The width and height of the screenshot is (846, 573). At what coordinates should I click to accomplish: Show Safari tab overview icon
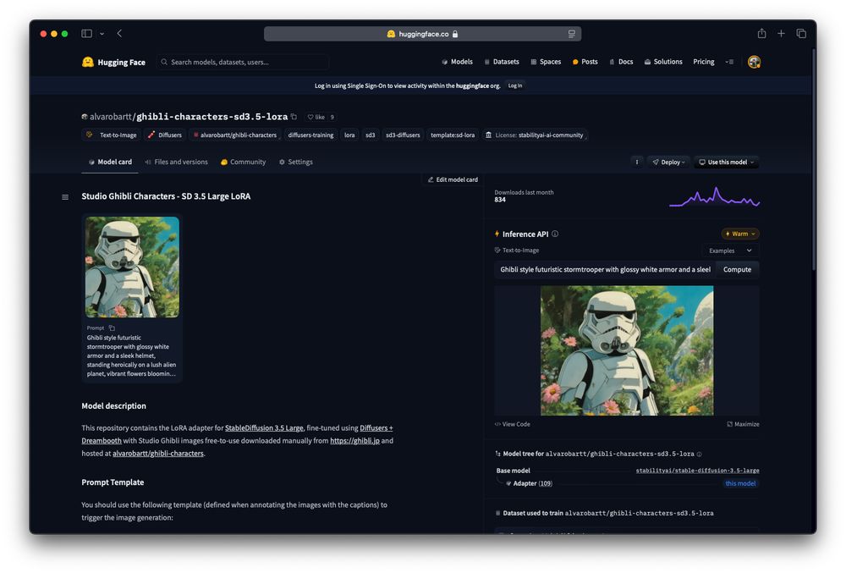(x=801, y=34)
